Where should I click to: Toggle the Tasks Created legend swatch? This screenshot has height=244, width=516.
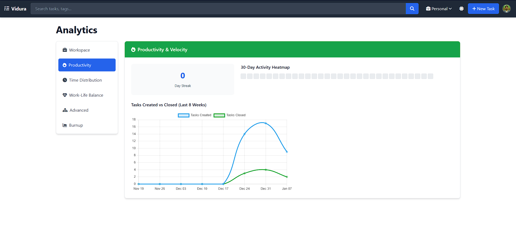coord(184,115)
